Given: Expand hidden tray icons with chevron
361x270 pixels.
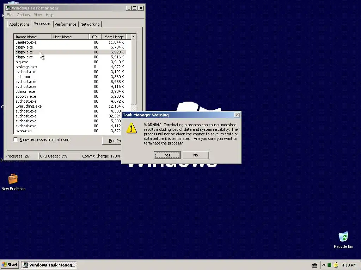Looking at the screenshot, I should [x=324, y=265].
